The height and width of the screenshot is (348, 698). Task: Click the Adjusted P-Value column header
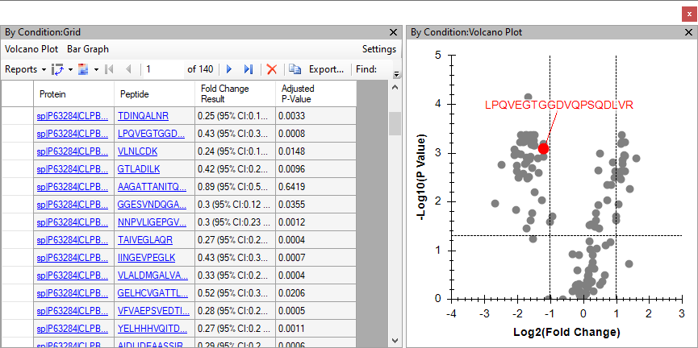point(316,93)
